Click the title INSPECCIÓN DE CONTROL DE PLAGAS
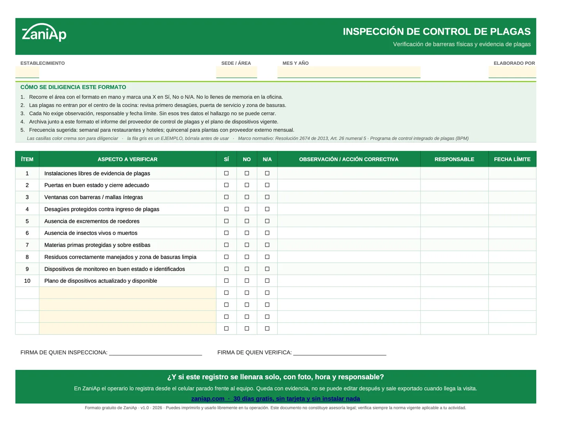The image size is (565, 437). point(437,31)
